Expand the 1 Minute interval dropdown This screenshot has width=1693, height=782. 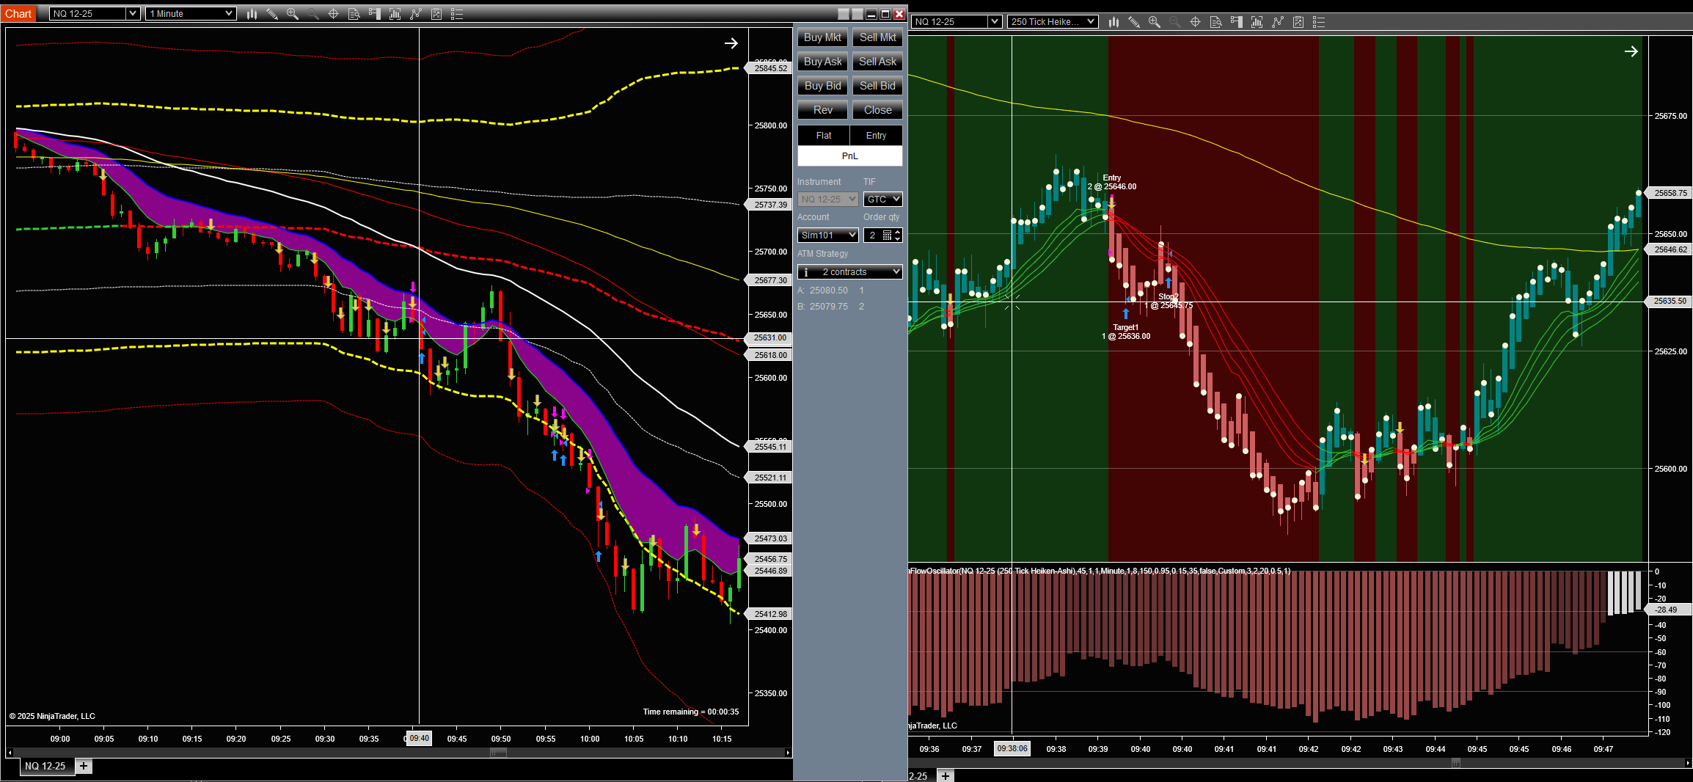228,14
